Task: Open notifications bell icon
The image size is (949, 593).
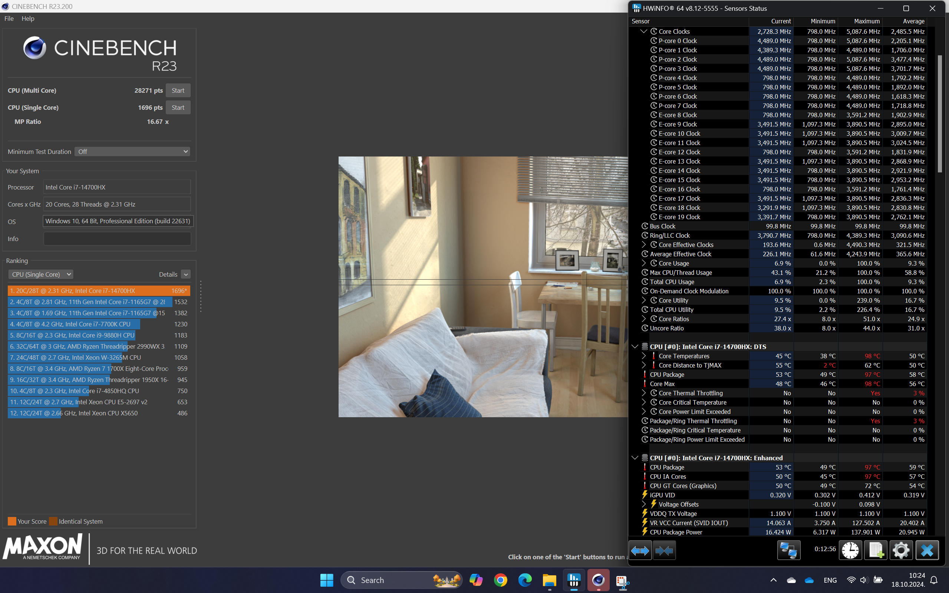Action: (934, 580)
